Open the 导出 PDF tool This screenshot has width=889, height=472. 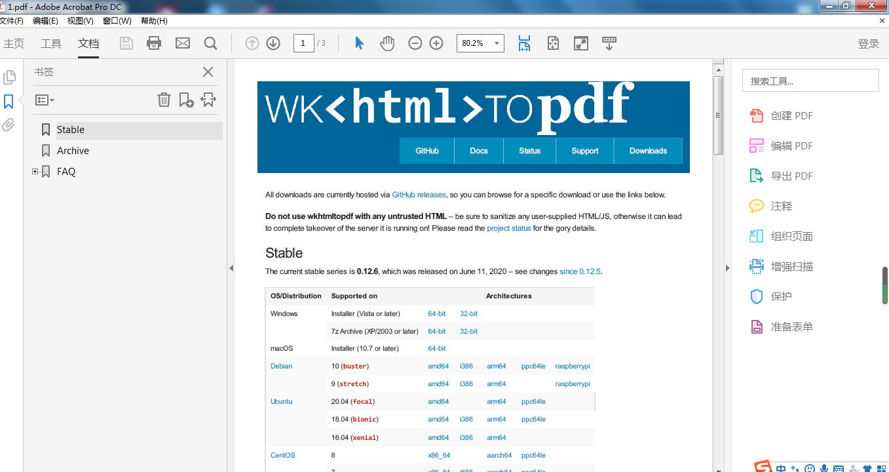pos(781,176)
